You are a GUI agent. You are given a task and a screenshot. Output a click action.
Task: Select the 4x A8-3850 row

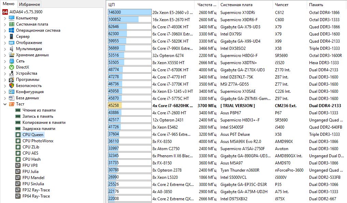click(x=226, y=192)
